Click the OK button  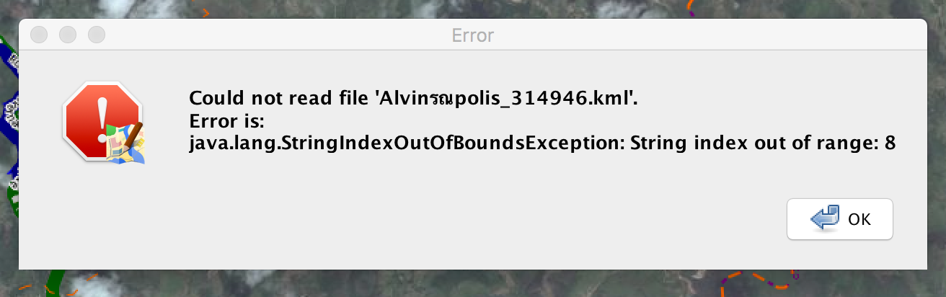click(839, 219)
